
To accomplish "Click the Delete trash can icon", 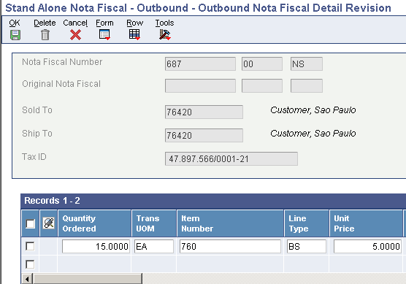I will click(x=45, y=35).
